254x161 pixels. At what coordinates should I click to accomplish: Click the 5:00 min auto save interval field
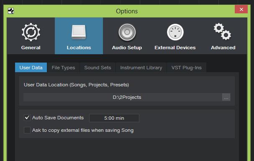(114, 118)
